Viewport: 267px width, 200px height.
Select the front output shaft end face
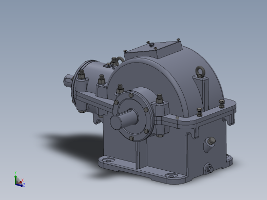click(116, 123)
